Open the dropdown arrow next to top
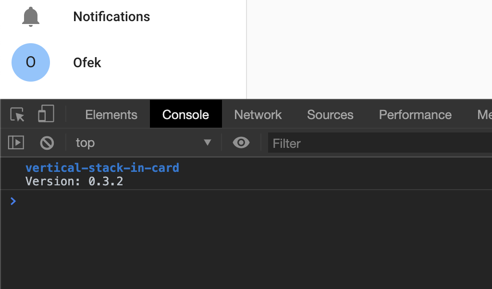Viewport: 492px width, 289px height. click(x=207, y=142)
